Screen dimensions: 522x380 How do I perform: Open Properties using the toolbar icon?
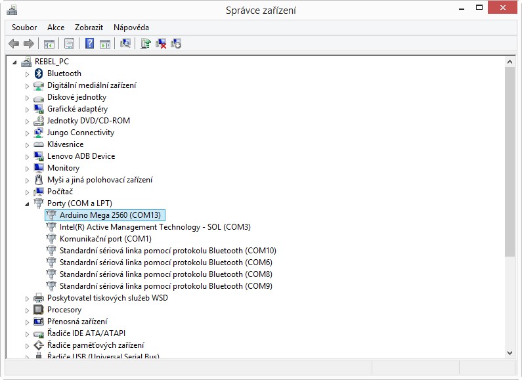(69, 44)
